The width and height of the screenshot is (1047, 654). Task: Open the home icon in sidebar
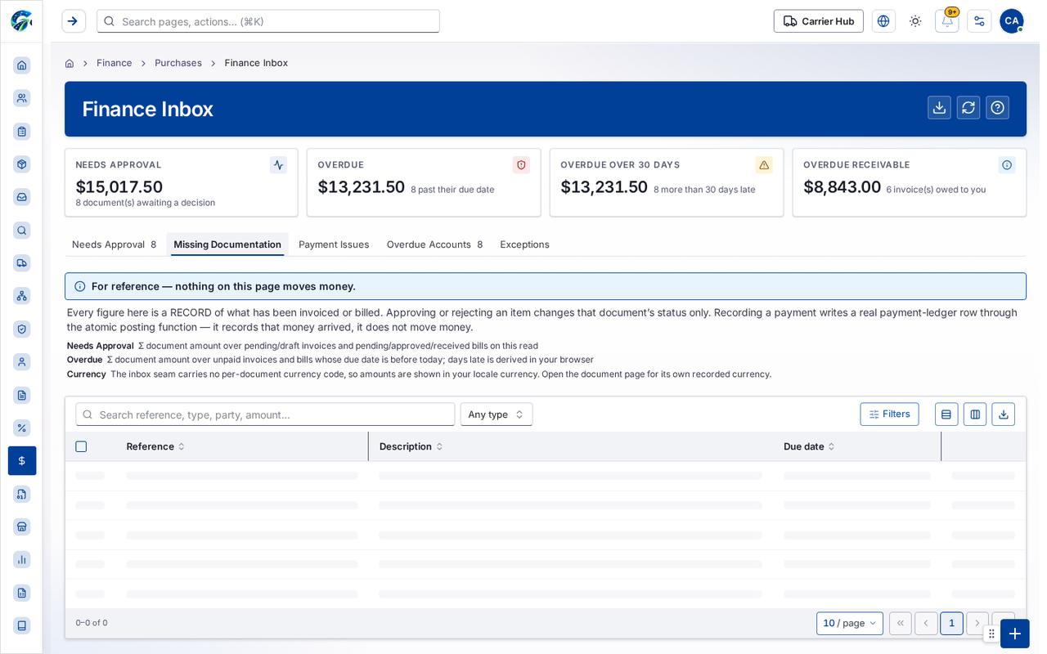click(22, 65)
